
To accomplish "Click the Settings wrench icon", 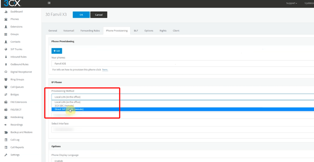I will pyautogui.click(x=5, y=155).
